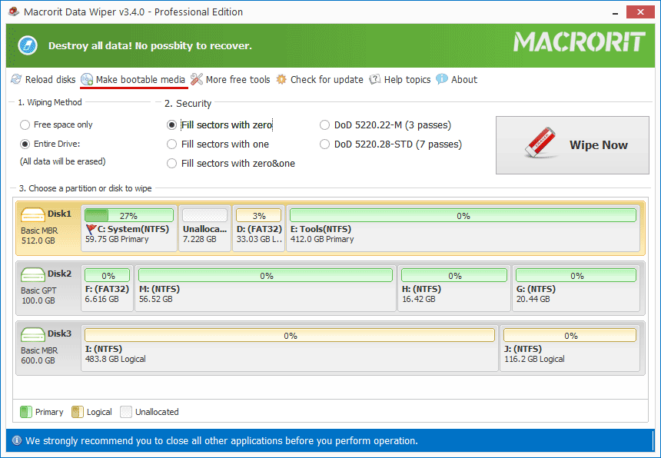Click the 0% usage bar of H: (NTFS)
661x458 pixels.
tap(454, 276)
